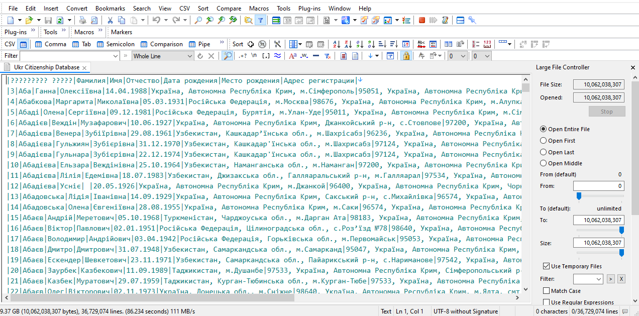The image size is (639, 316).
Task: Click the X button beside Filter combo
Action: click(621, 279)
